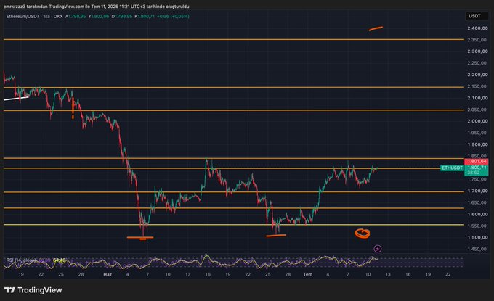Screen dimensions: 494x301
Task: Click the TradingView logo icon
Action: 9,290
